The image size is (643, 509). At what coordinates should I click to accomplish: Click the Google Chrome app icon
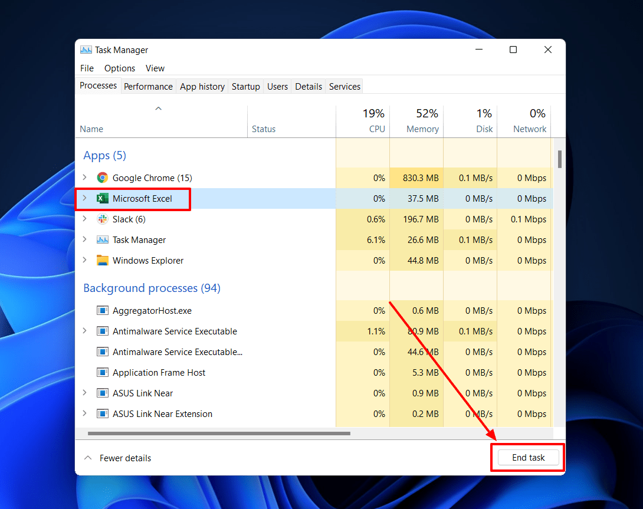coord(102,178)
